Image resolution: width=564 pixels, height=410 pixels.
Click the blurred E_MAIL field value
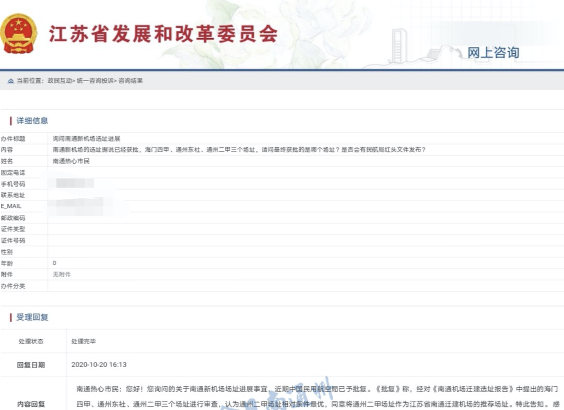pos(86,206)
